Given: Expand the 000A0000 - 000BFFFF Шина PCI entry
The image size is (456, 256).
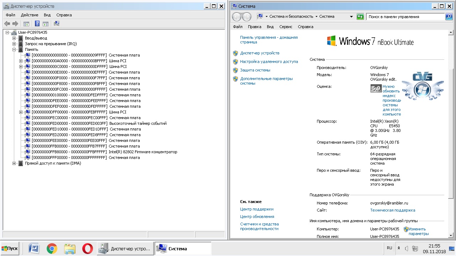Looking at the screenshot, I should tap(21, 61).
